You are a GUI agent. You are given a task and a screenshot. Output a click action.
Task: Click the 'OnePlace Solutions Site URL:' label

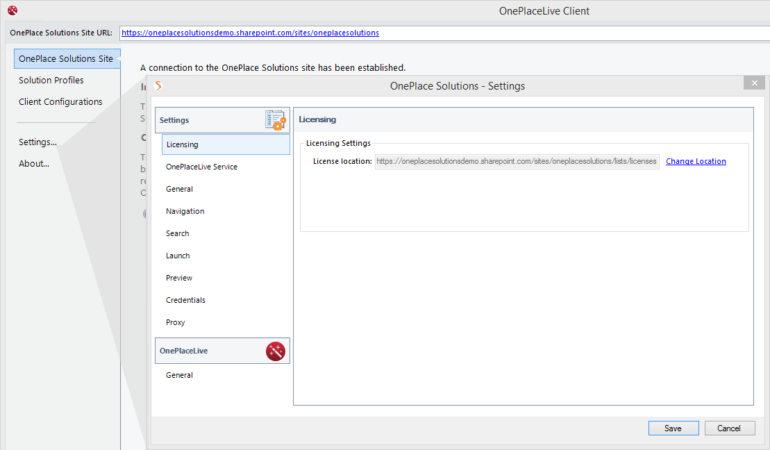pos(61,33)
